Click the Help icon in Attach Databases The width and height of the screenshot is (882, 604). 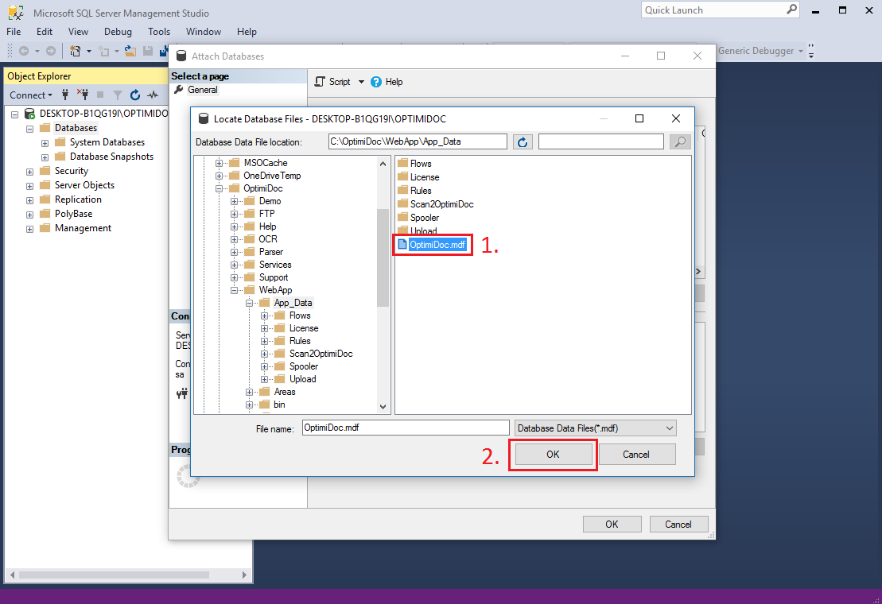377,82
